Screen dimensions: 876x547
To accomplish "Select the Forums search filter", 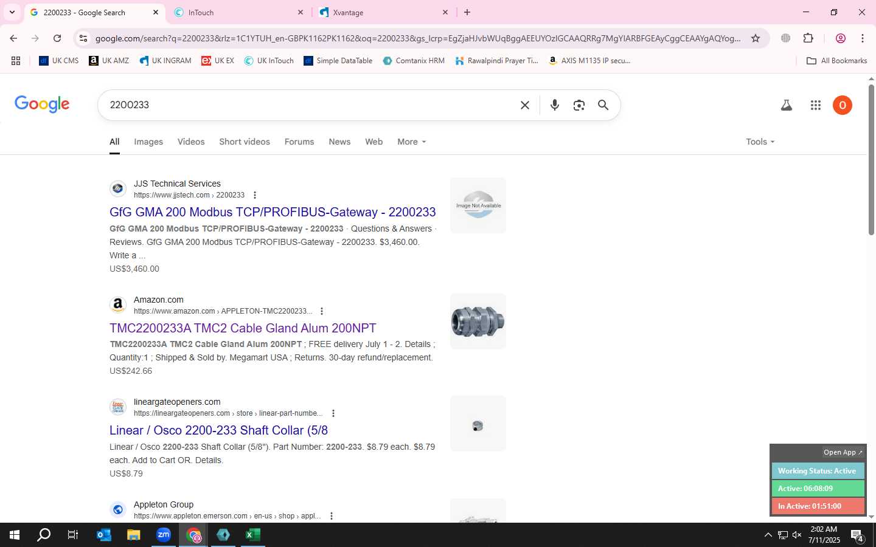I will [299, 142].
